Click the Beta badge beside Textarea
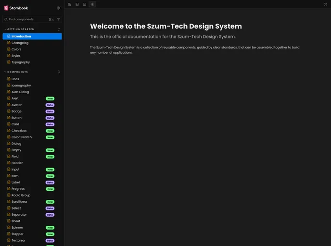The width and height of the screenshot is (331, 246). (x=50, y=241)
